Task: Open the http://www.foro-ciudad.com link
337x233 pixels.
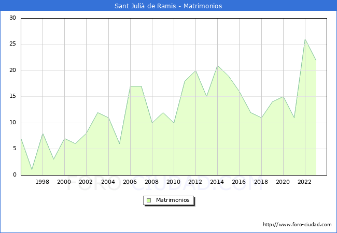Action: 297,225
